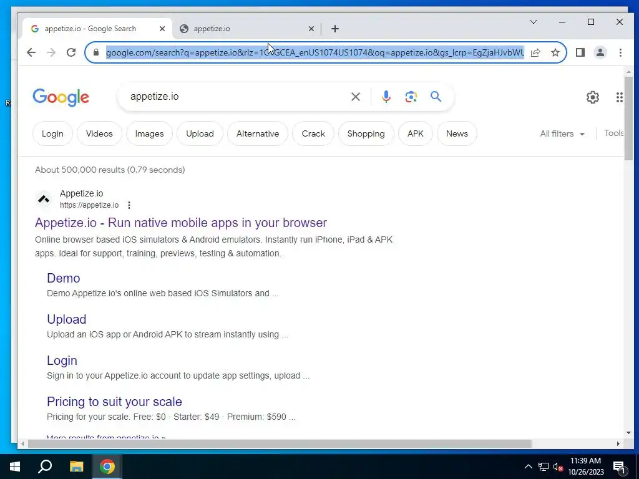Click the scroll right arrow
The height and width of the screenshot is (479, 639).
pyautogui.click(x=618, y=443)
